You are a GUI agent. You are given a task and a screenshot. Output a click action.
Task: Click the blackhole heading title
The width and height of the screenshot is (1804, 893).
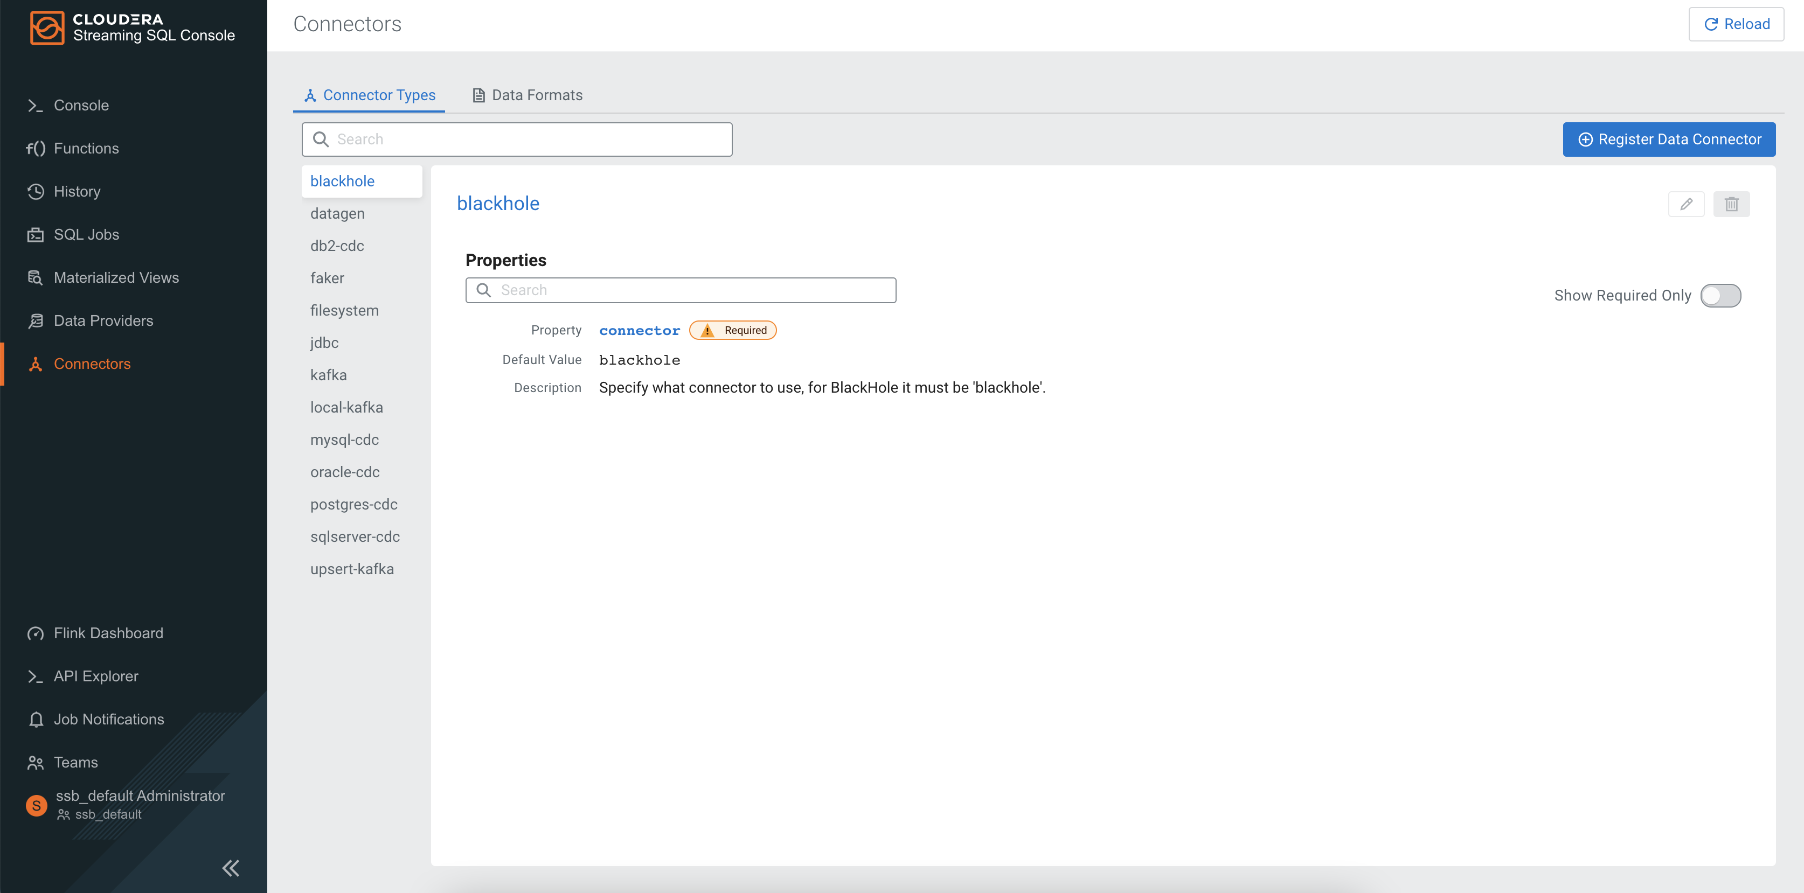click(x=498, y=204)
